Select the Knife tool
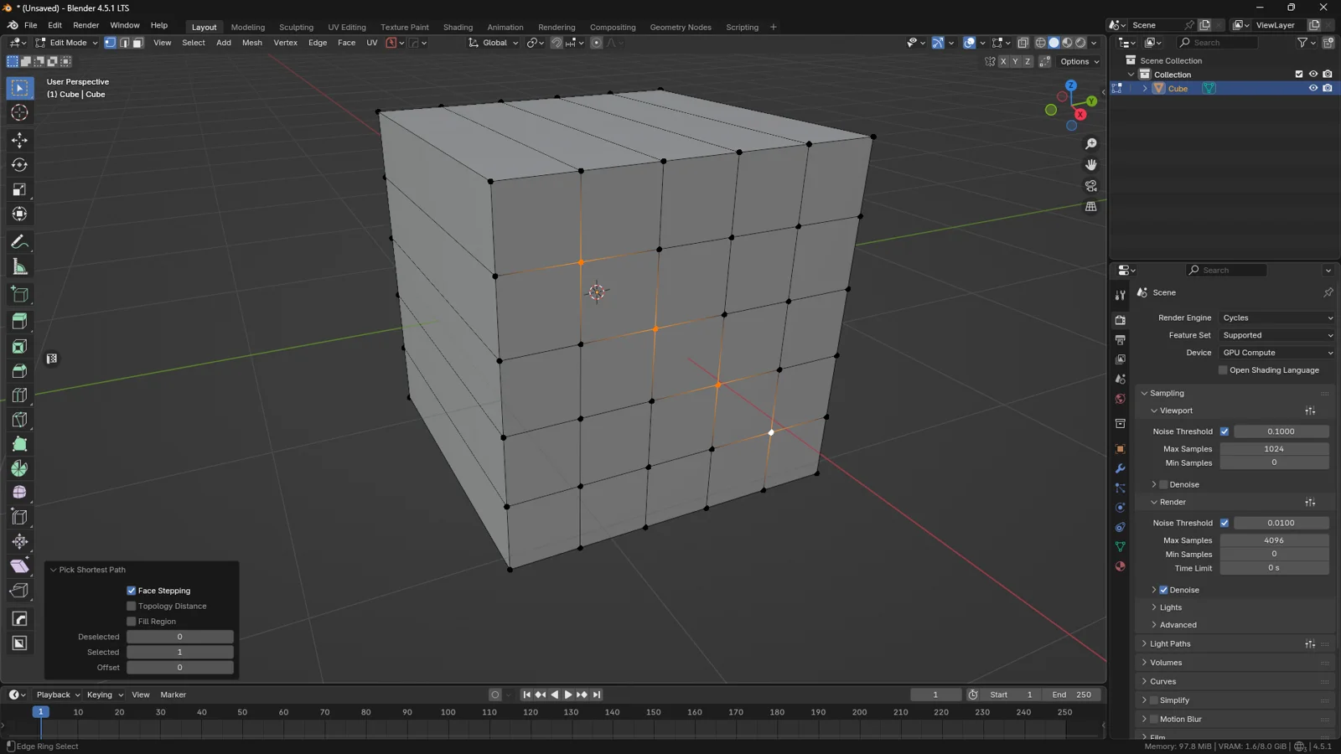 pos(19,420)
